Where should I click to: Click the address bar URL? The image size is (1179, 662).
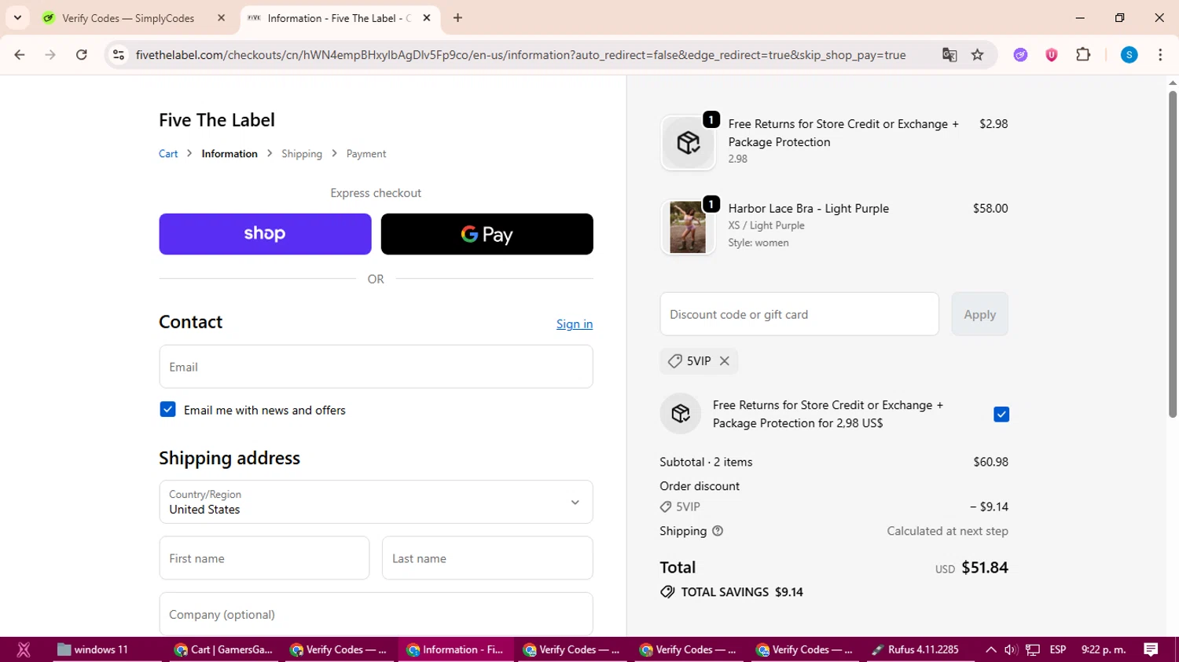(x=520, y=55)
